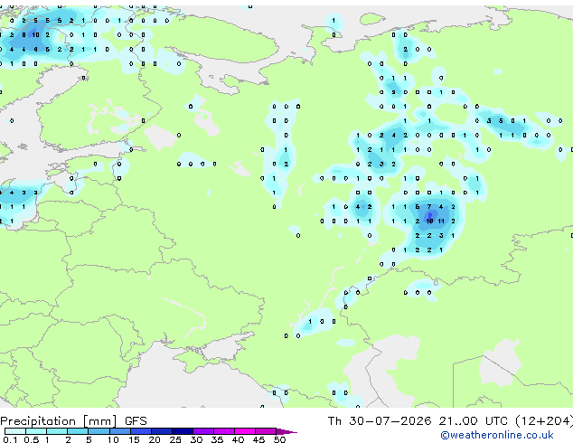
Task: Pick the purple legend swatch between 30 and 35
Action: coord(203,431)
